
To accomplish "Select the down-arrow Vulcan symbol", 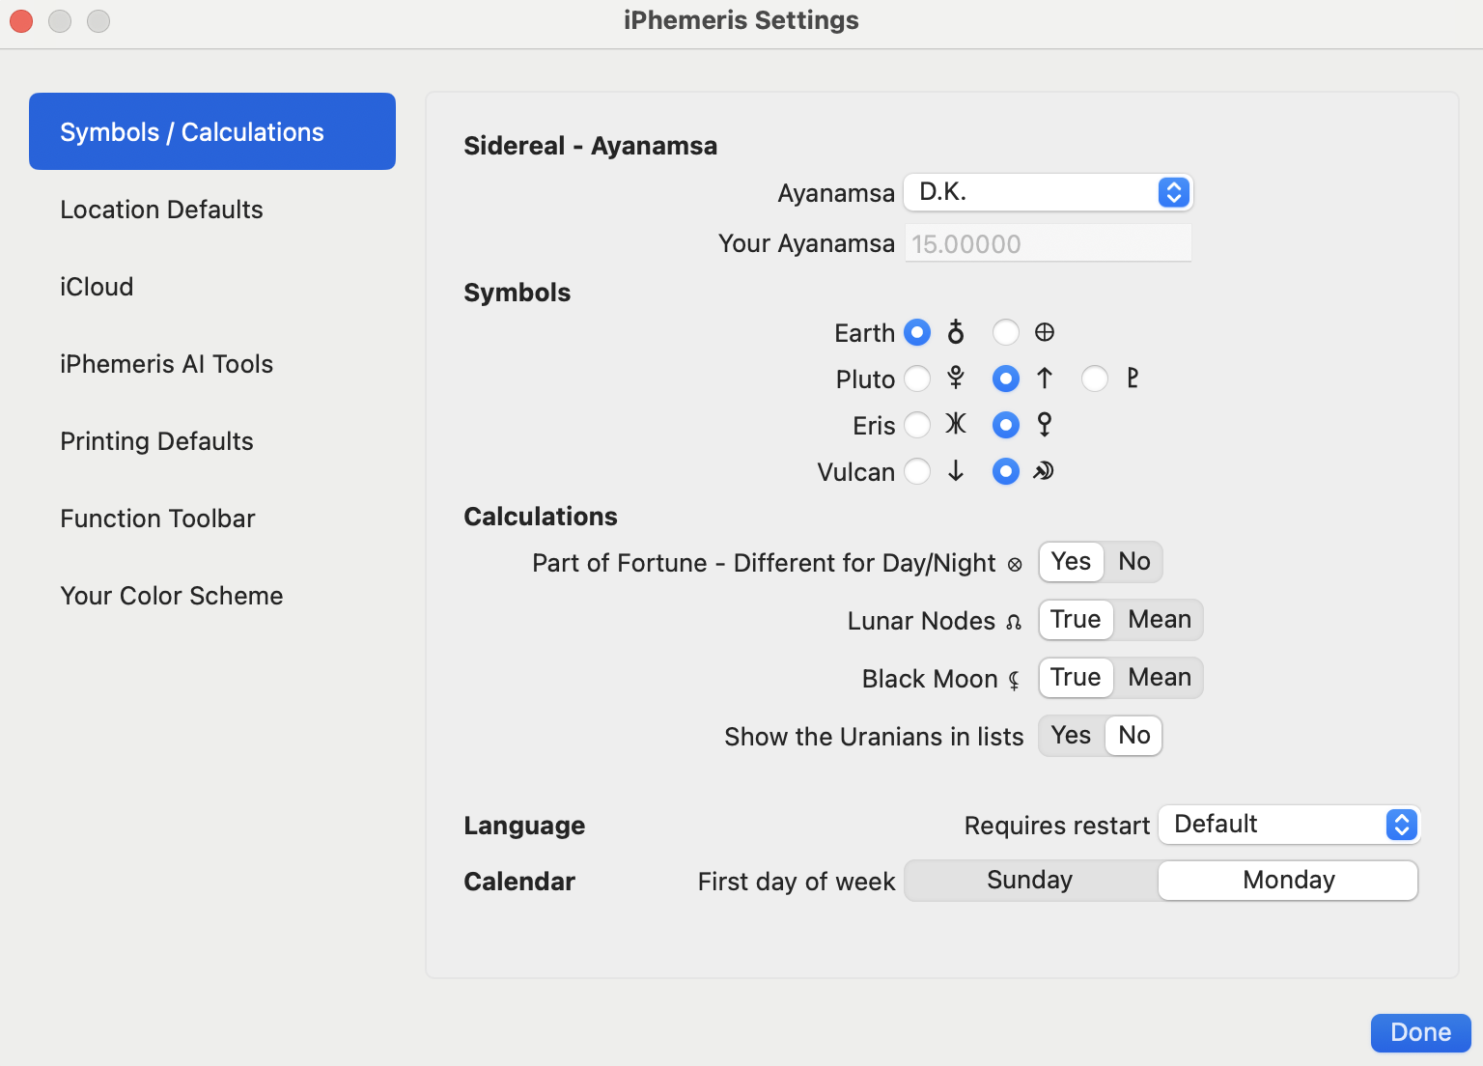I will point(917,471).
